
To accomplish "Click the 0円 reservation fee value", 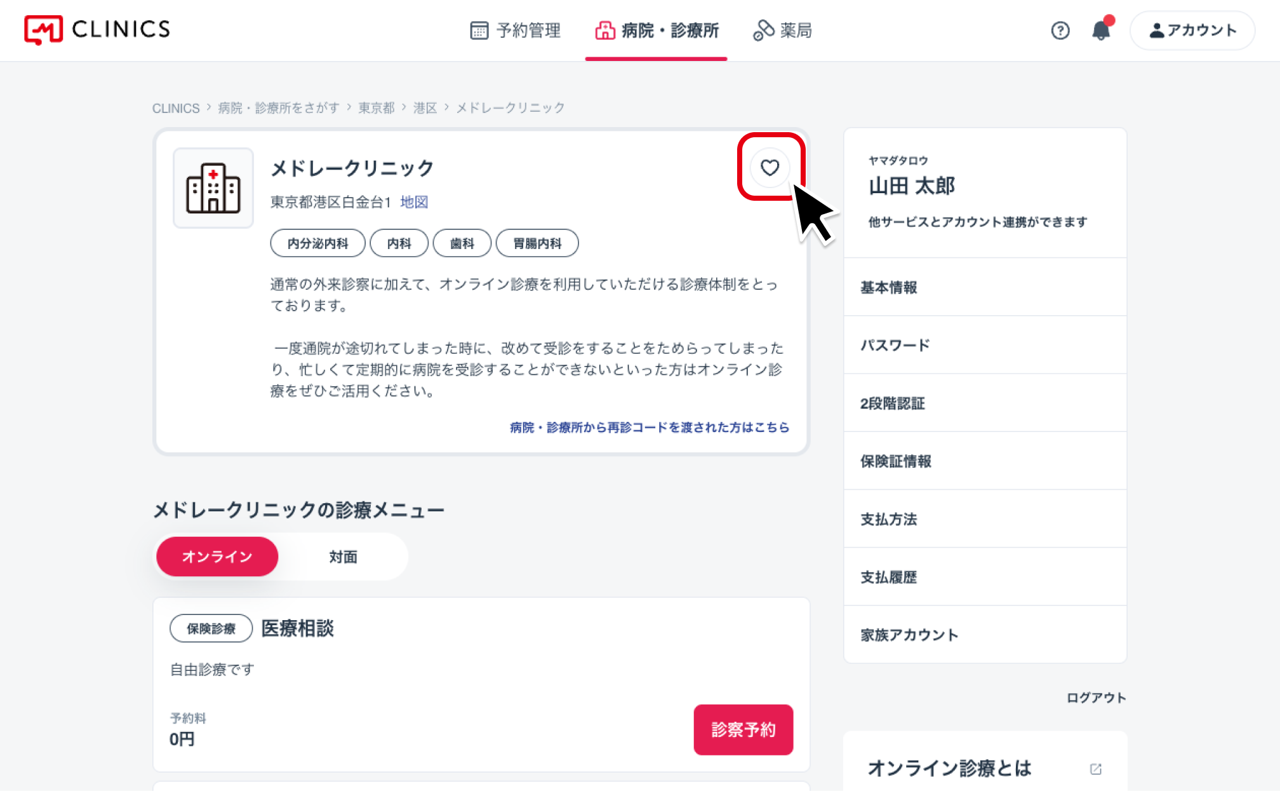I will (x=182, y=740).
